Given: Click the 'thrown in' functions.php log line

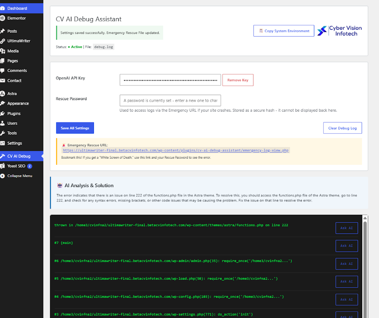Looking at the screenshot, I should [171, 225].
